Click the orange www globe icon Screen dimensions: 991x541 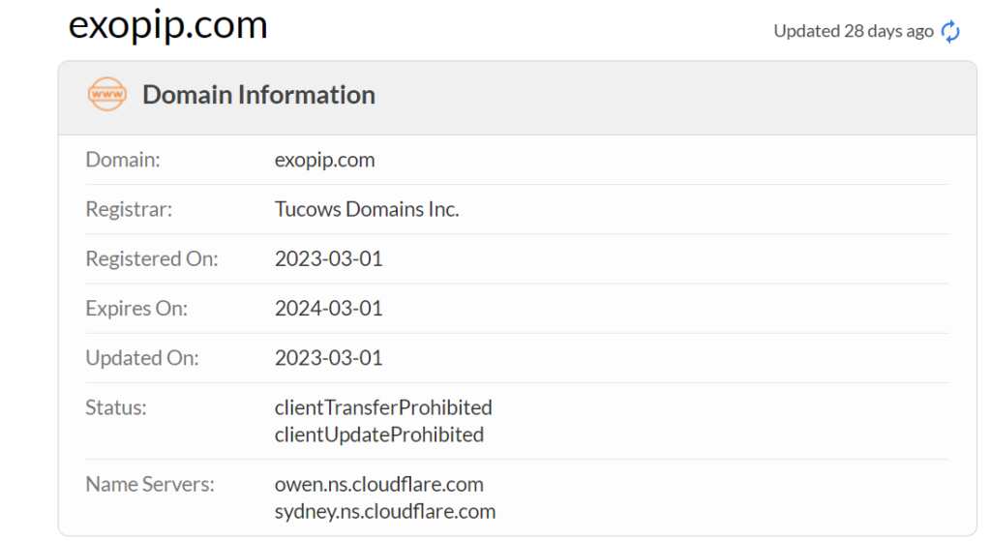click(106, 94)
